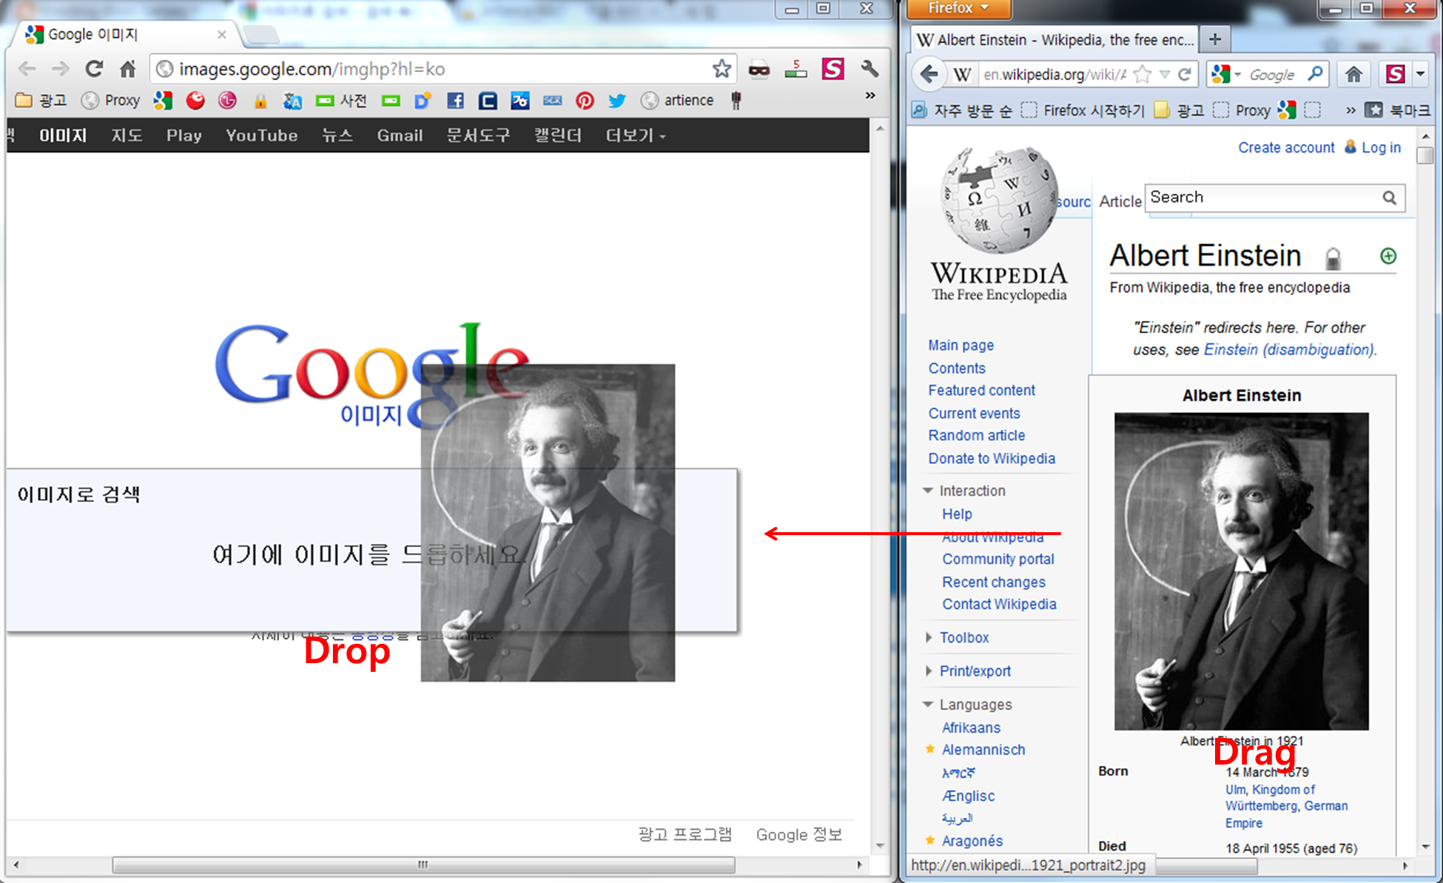Switch to the Google 이미지 Chrome tab
This screenshot has height=883, width=1443.
[x=124, y=35]
